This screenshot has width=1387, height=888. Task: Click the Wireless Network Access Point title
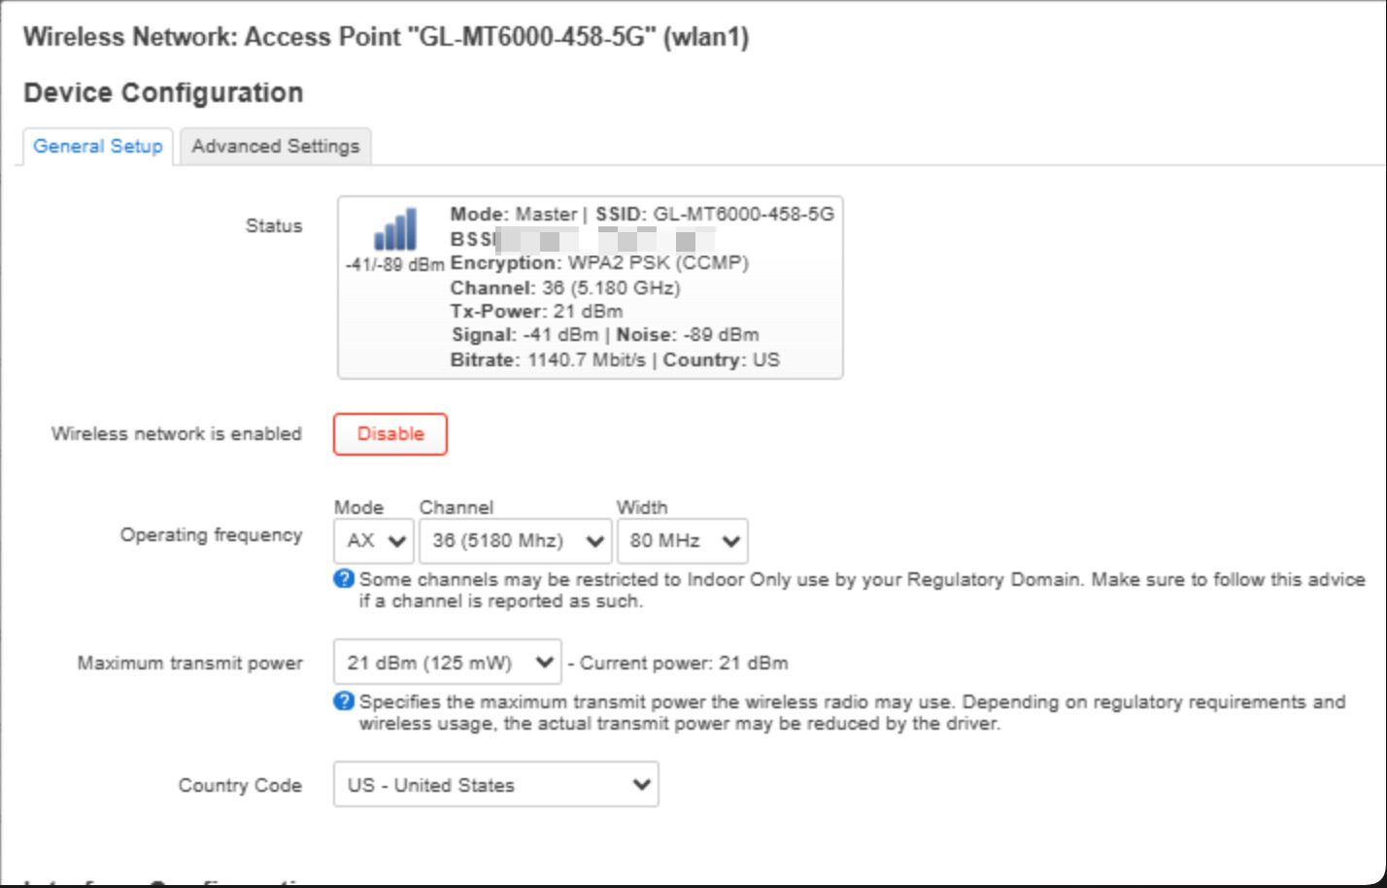pos(386,37)
